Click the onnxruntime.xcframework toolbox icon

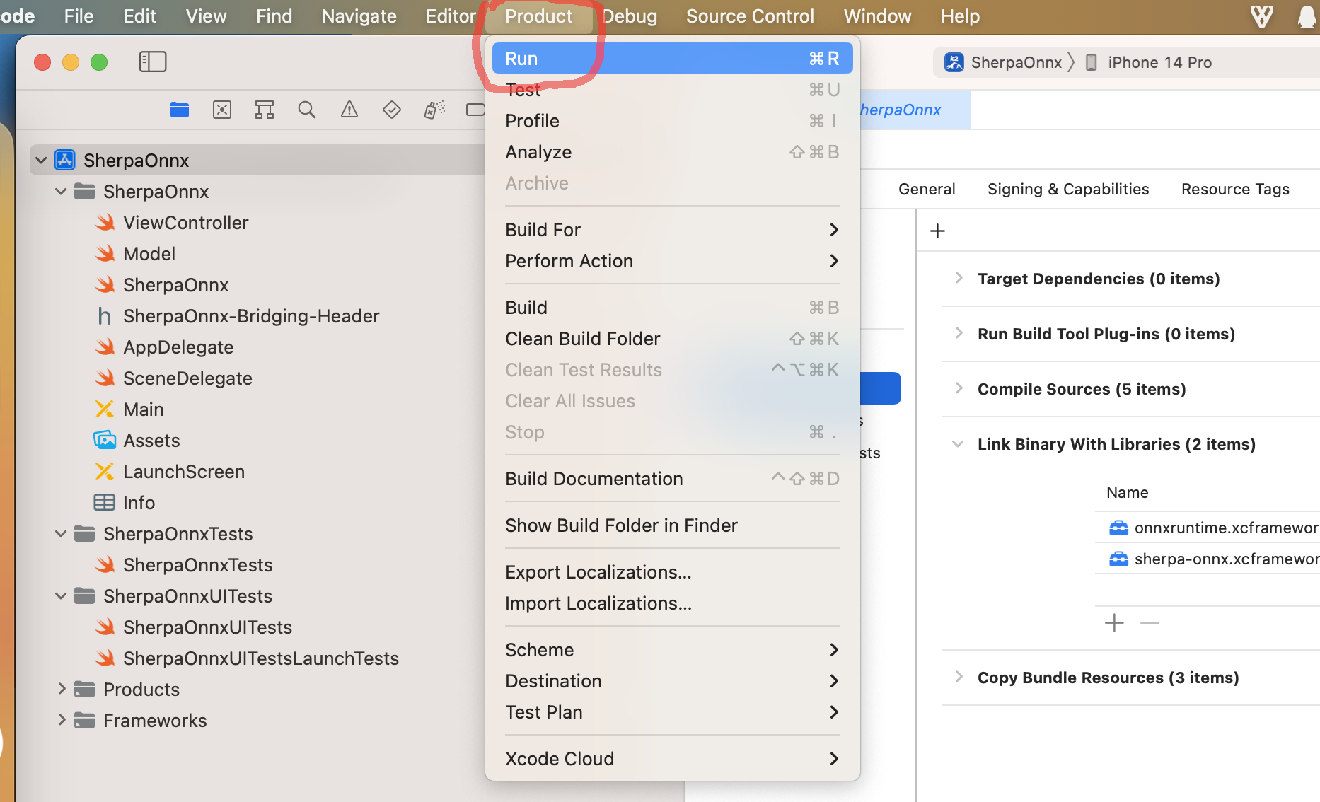tap(1118, 528)
